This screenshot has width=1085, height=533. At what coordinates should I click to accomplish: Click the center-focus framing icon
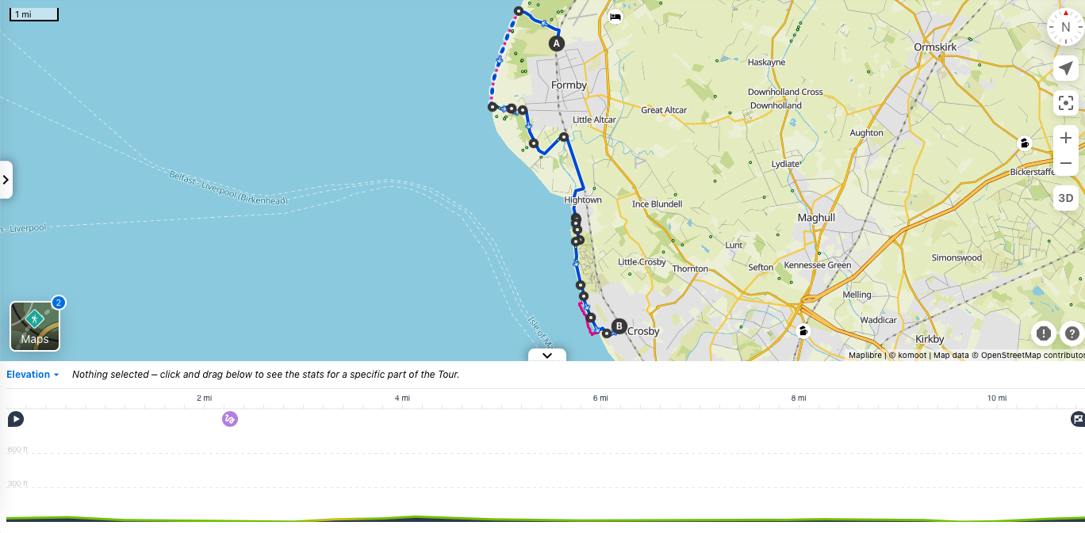(1065, 103)
